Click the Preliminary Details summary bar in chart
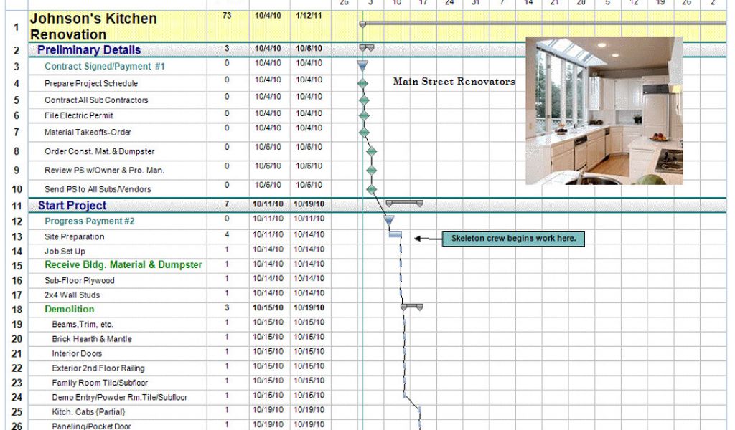This screenshot has height=430, width=735. click(366, 47)
